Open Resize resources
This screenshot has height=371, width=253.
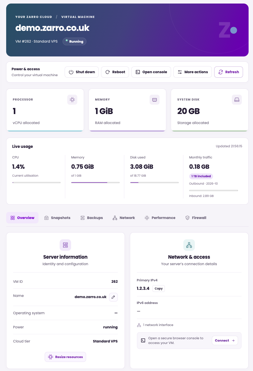[65, 357]
